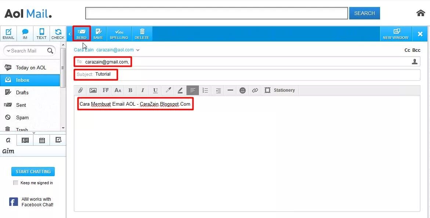430x218 pixels.
Task: Switch to the Calendar tab
Action: pos(42,140)
